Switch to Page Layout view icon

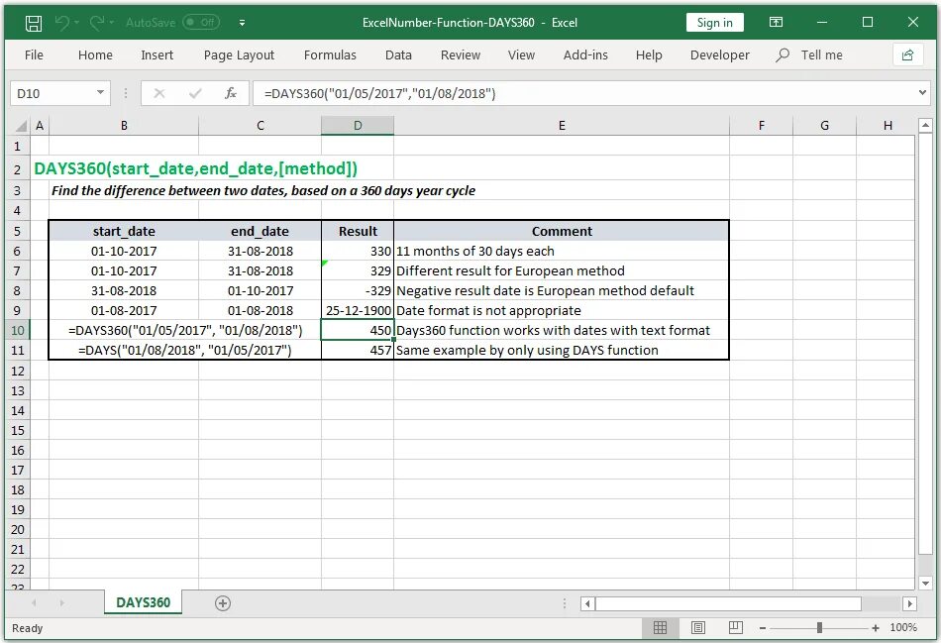tap(698, 628)
